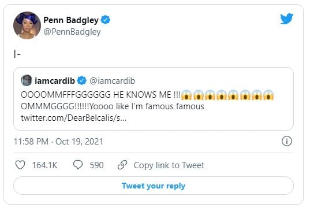Click the Tweet your reply button
This screenshot has height=211, width=310.
(154, 186)
